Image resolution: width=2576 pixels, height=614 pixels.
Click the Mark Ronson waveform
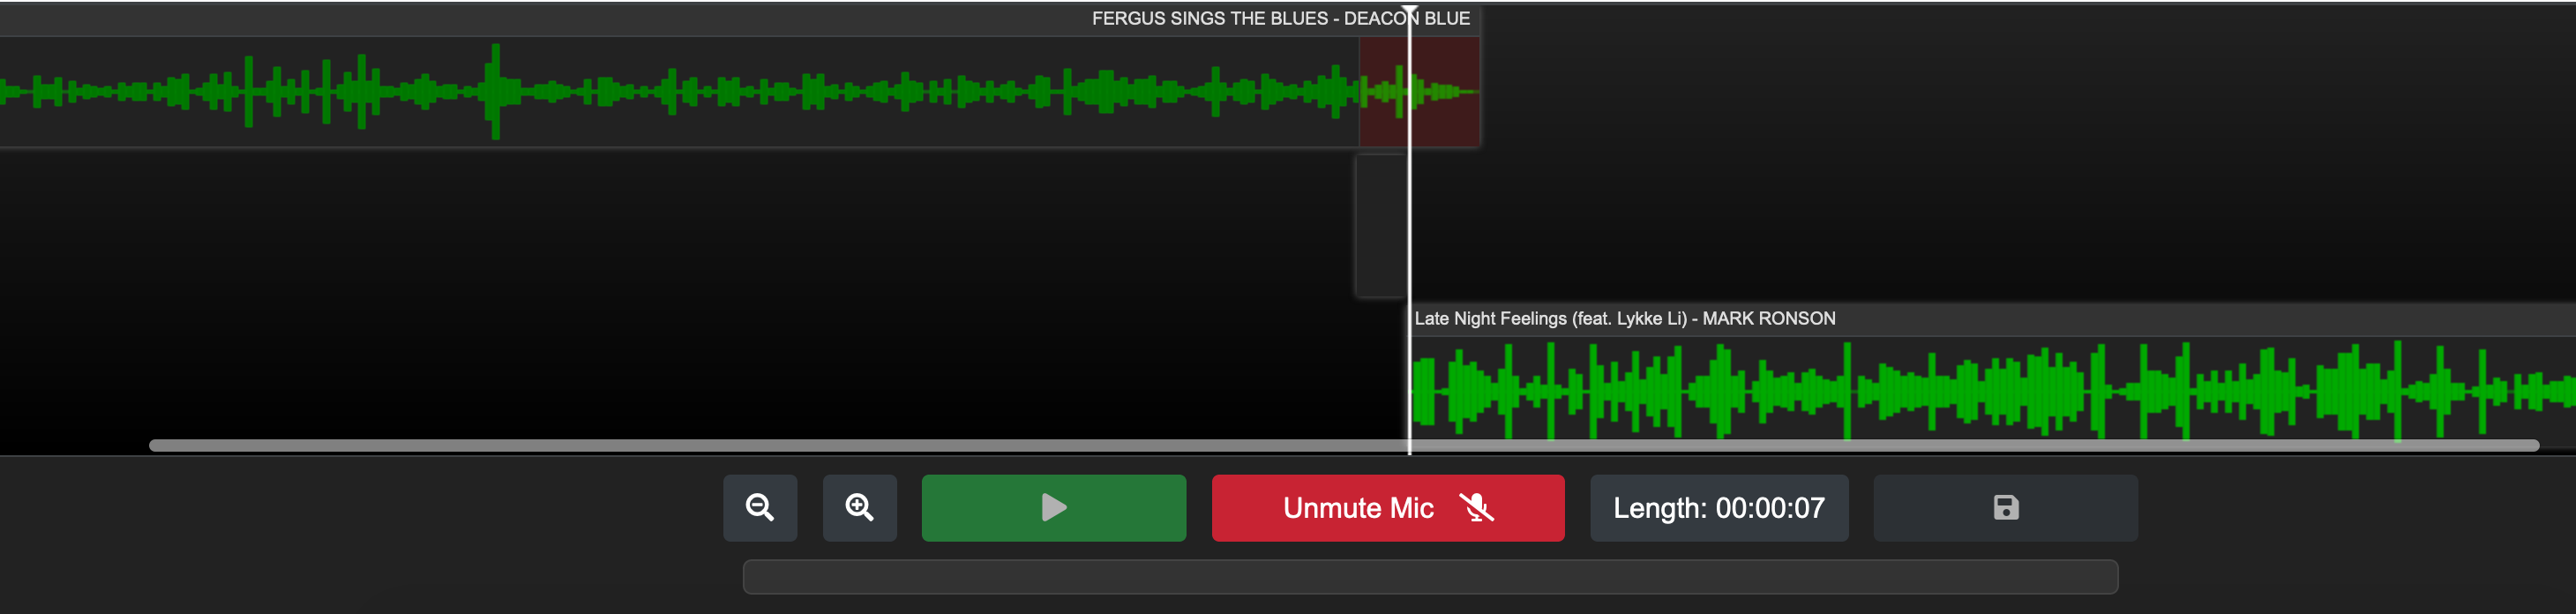(x=1993, y=390)
